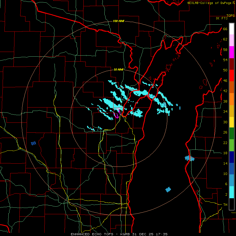Viewport: 236px width, 236px height.
Task: Click the 34 value on the scale
Action: coord(225,112)
